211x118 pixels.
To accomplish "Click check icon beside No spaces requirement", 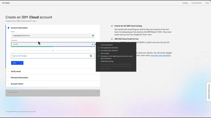I will (x=99, y=56).
